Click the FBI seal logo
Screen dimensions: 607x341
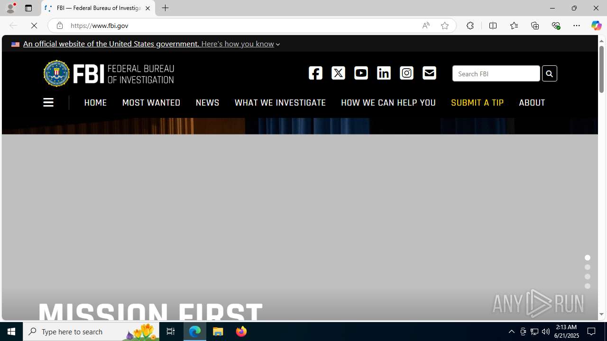click(56, 73)
